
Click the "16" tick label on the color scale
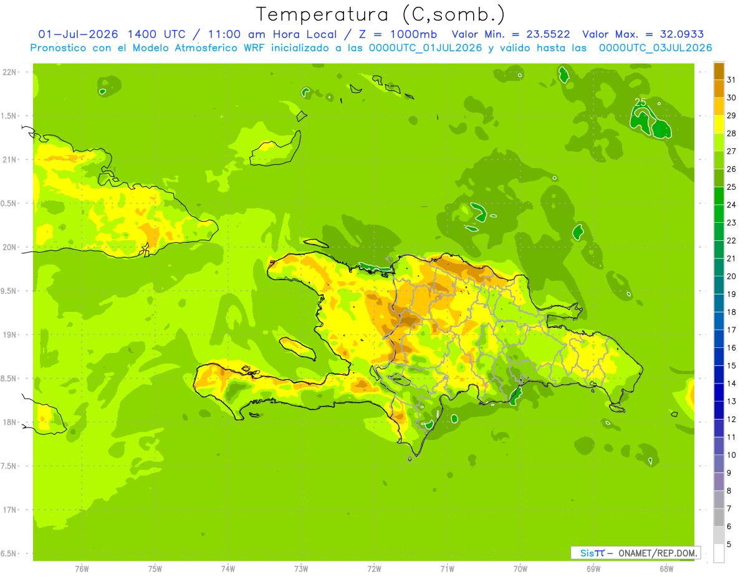pos(731,348)
